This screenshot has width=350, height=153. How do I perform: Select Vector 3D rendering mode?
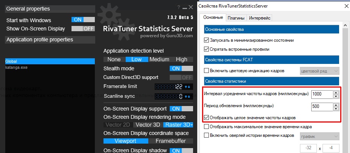(148, 125)
